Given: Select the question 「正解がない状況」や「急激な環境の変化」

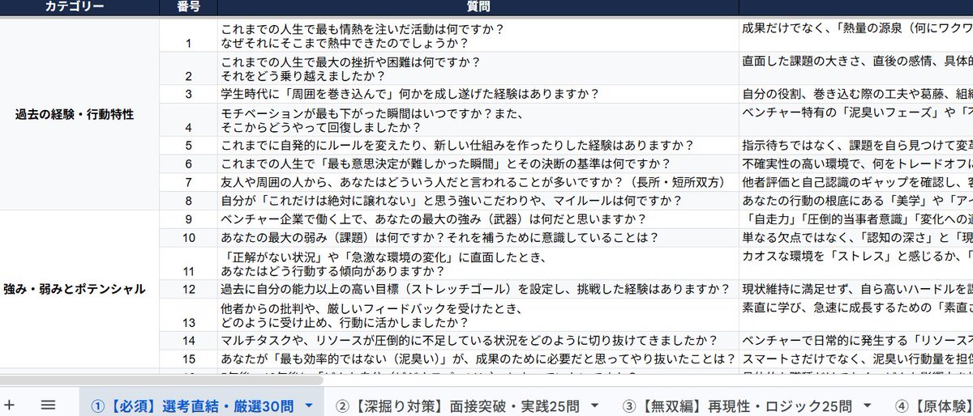Looking at the screenshot, I should (x=478, y=264).
